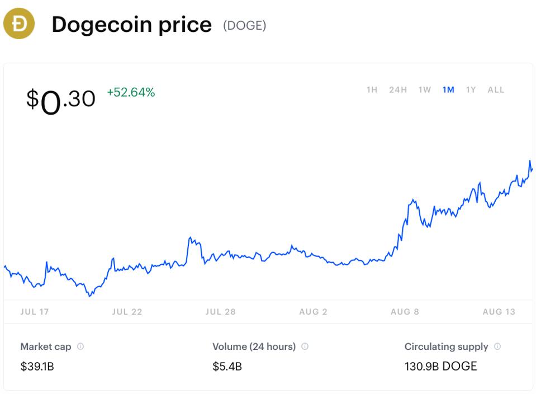
Task: Click the +52.64% change indicator
Action: 131,92
